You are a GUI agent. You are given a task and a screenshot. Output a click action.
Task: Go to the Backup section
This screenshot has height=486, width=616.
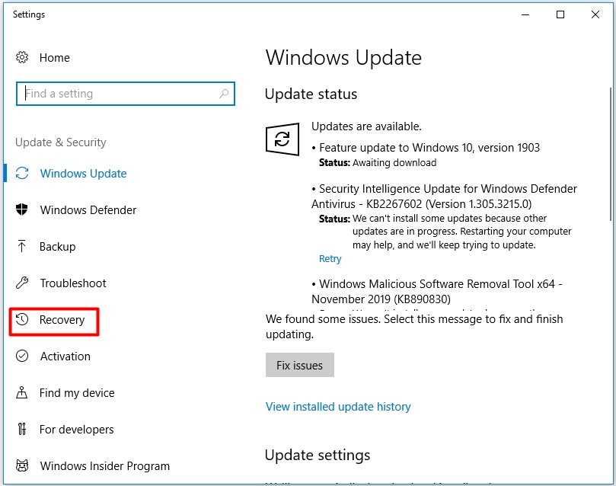(x=57, y=247)
